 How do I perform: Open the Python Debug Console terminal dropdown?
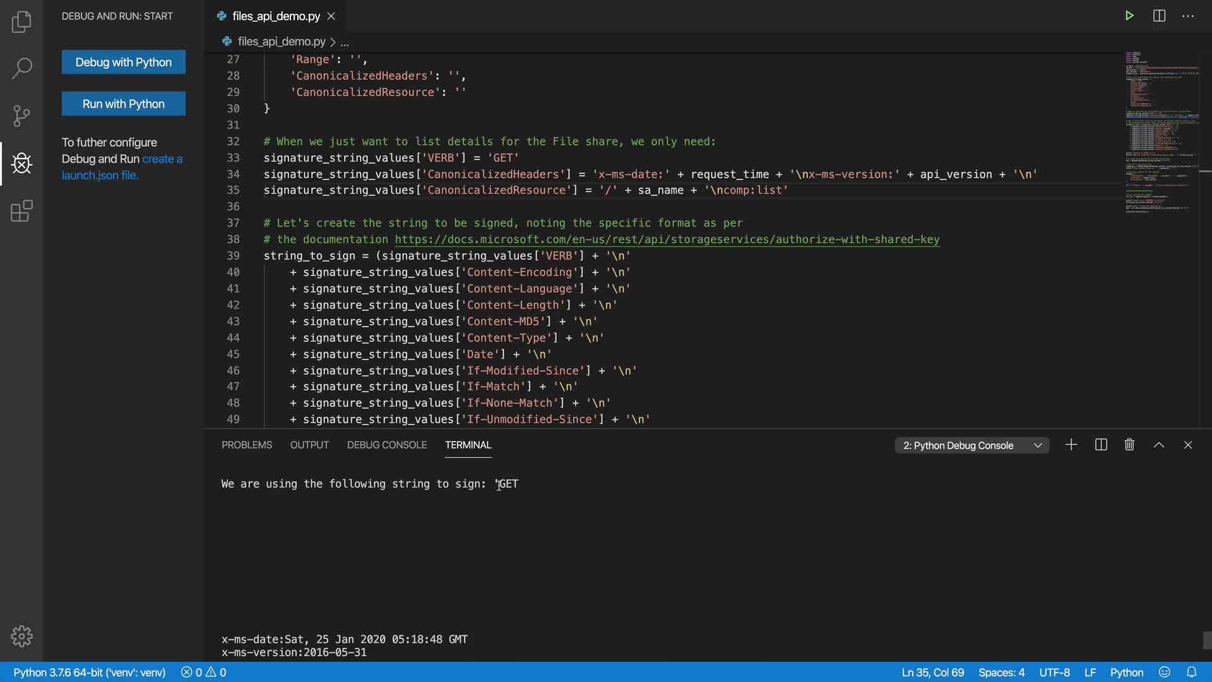(971, 446)
